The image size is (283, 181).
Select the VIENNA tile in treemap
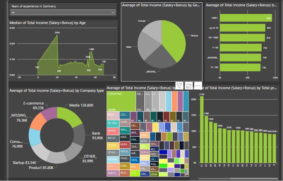[x=113, y=159]
